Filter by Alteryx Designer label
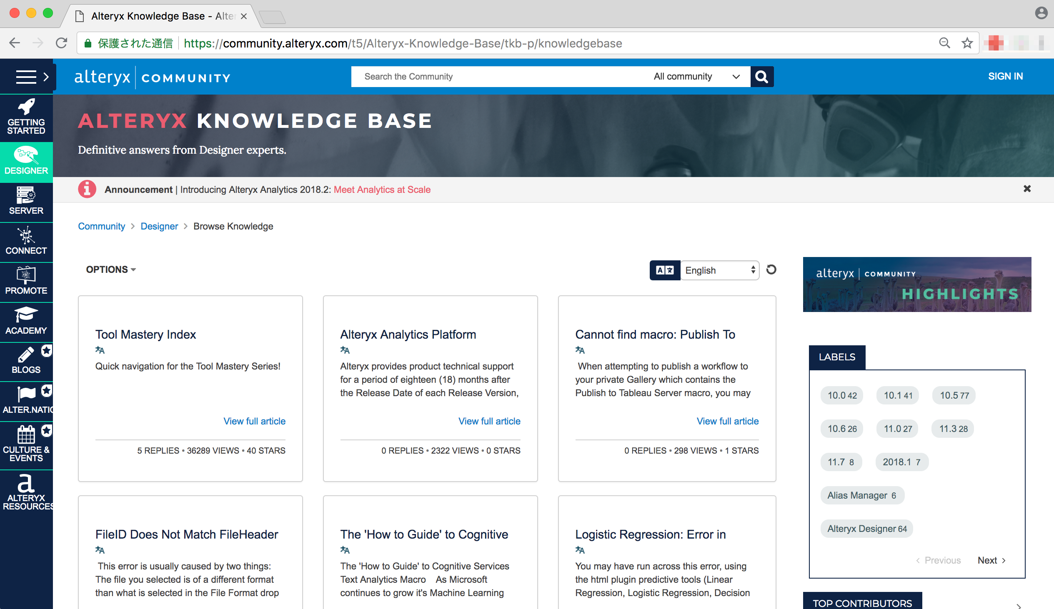Image resolution: width=1054 pixels, height=609 pixels. [x=867, y=529]
